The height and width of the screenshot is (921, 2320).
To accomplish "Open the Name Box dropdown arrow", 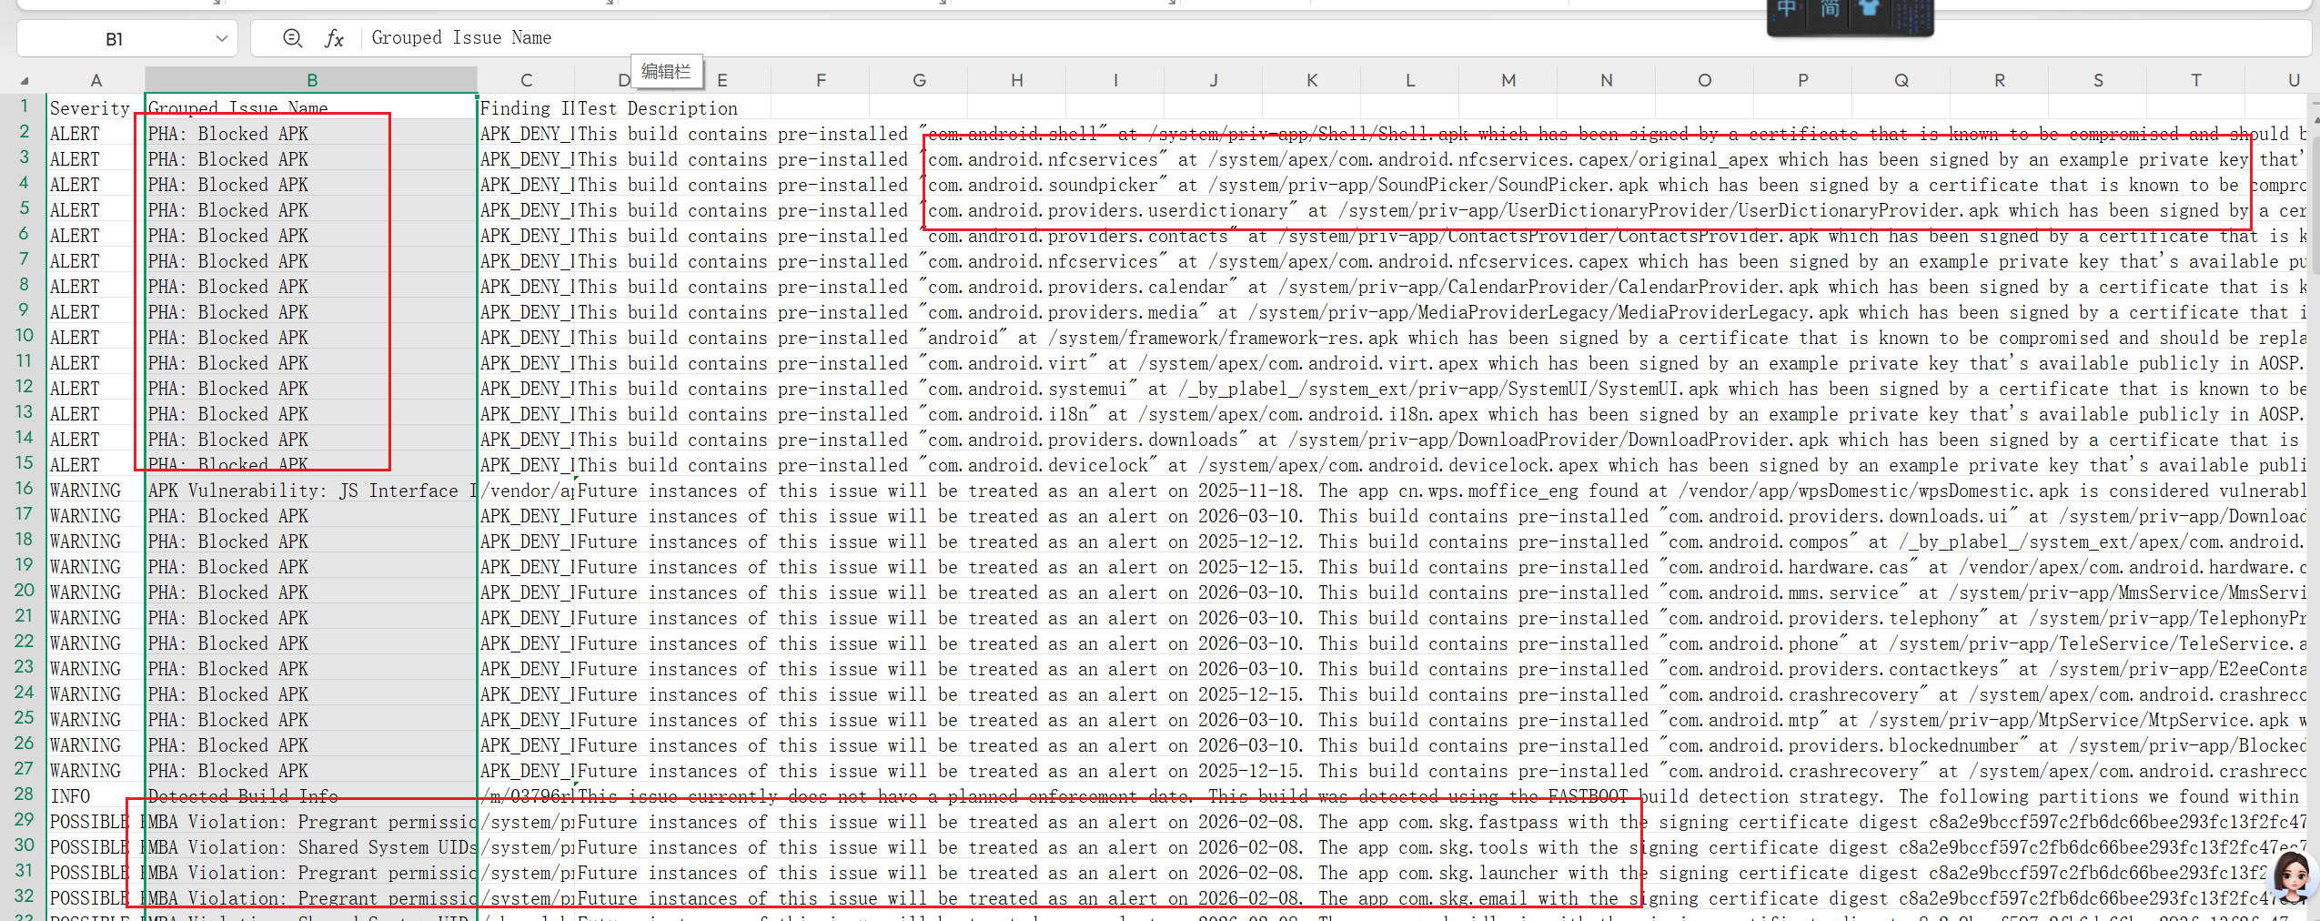I will 221,38.
